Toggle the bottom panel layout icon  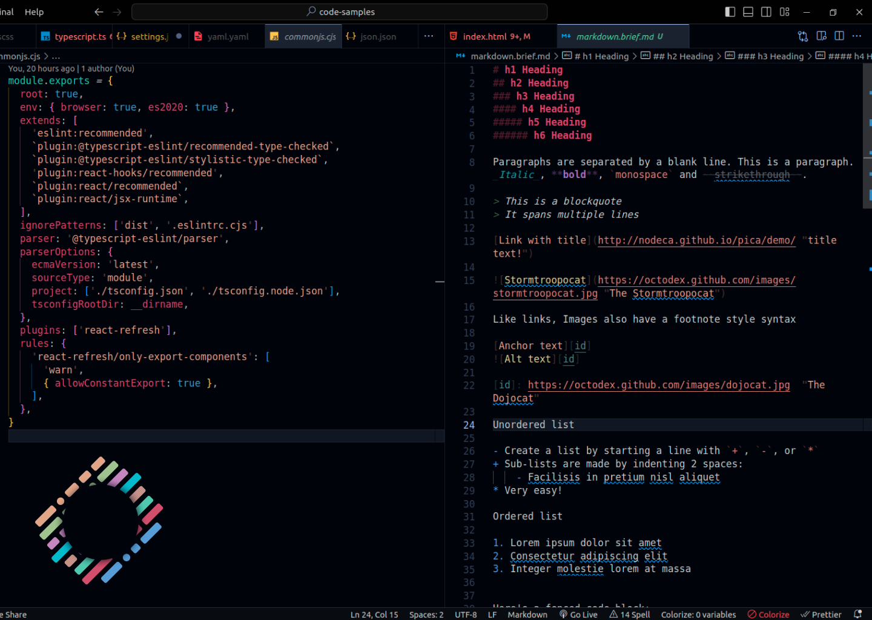click(748, 12)
